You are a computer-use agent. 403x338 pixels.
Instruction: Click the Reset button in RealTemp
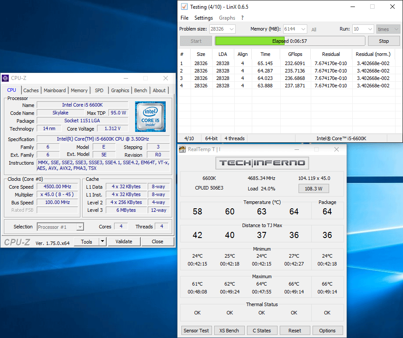point(295,331)
